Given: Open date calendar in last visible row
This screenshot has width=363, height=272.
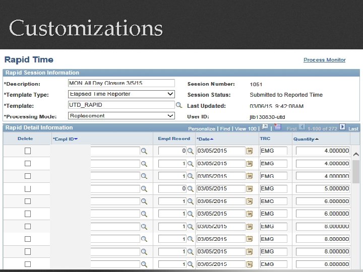Looking at the screenshot, I should click(x=250, y=264).
